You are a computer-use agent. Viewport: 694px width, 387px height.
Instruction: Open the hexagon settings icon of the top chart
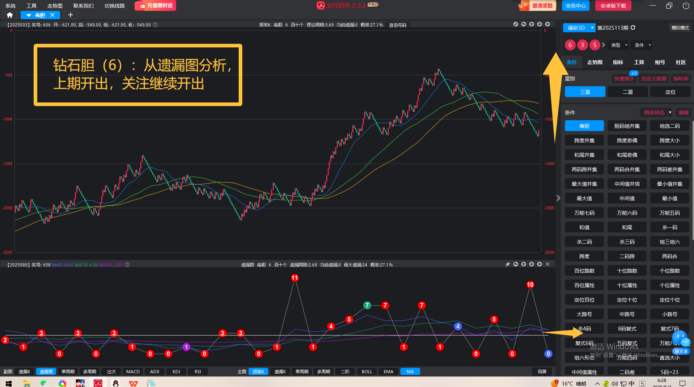tap(548, 24)
